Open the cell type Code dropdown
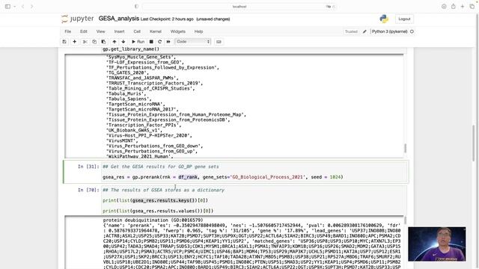 click(193, 42)
